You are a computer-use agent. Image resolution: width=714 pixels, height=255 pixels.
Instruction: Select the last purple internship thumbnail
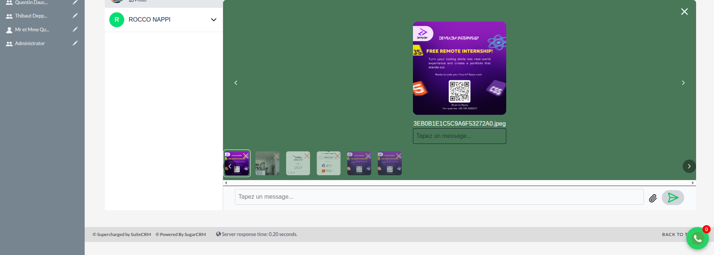pyautogui.click(x=390, y=163)
